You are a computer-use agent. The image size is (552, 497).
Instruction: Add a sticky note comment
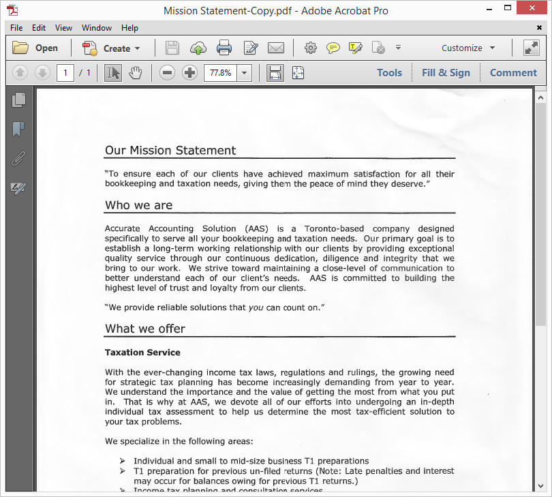333,48
